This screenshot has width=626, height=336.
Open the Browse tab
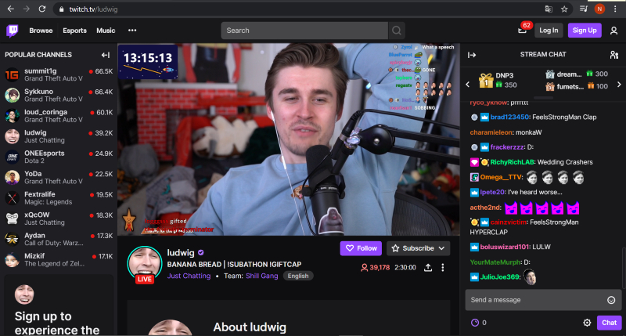point(41,31)
